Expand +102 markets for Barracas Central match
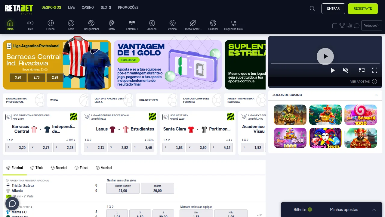This screenshot has width=385, height=217. tap(71, 140)
